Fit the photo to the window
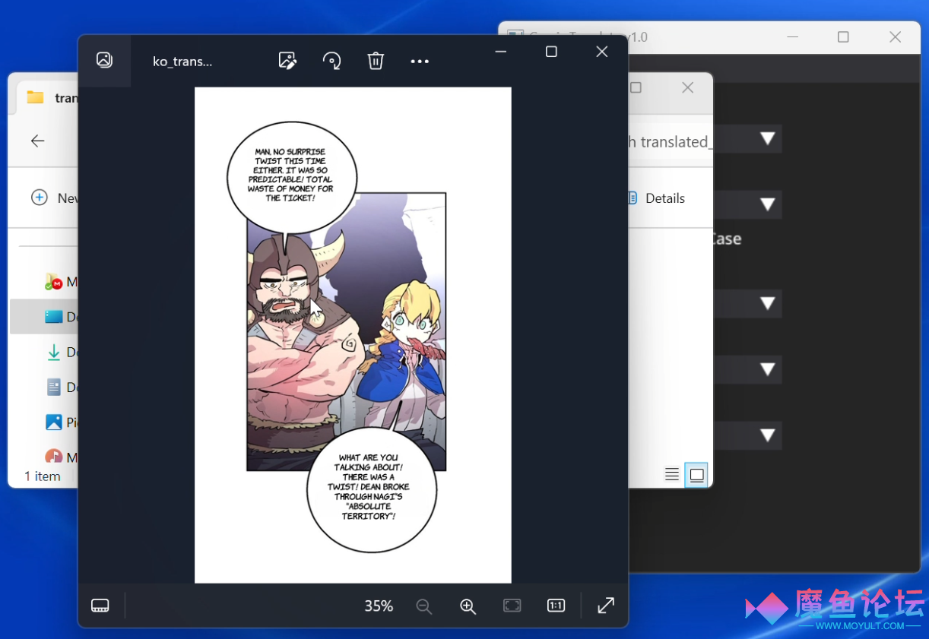The height and width of the screenshot is (639, 929). (512, 606)
